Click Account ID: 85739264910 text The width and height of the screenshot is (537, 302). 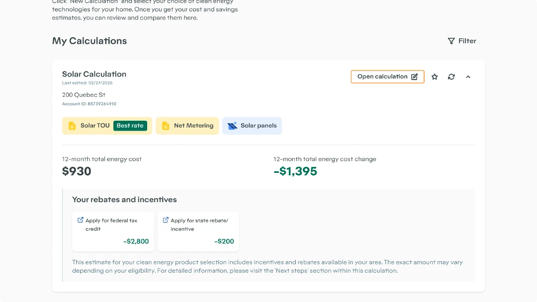[x=89, y=104]
